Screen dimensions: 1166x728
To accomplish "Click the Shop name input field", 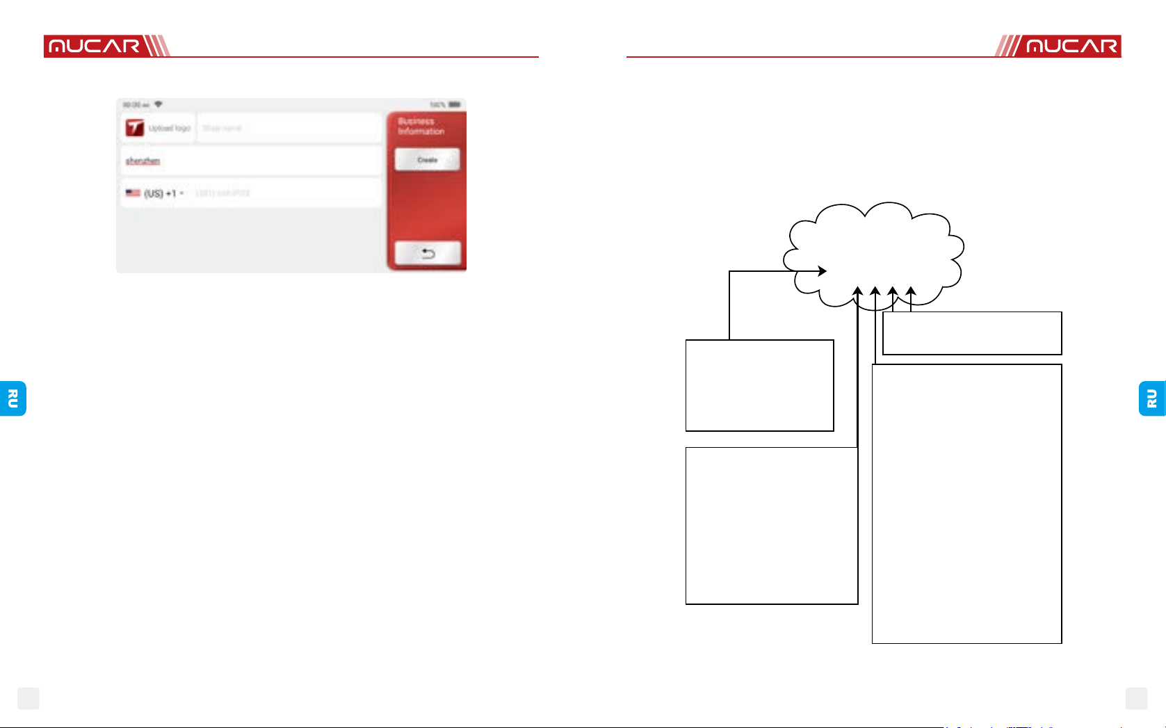I will (289, 128).
